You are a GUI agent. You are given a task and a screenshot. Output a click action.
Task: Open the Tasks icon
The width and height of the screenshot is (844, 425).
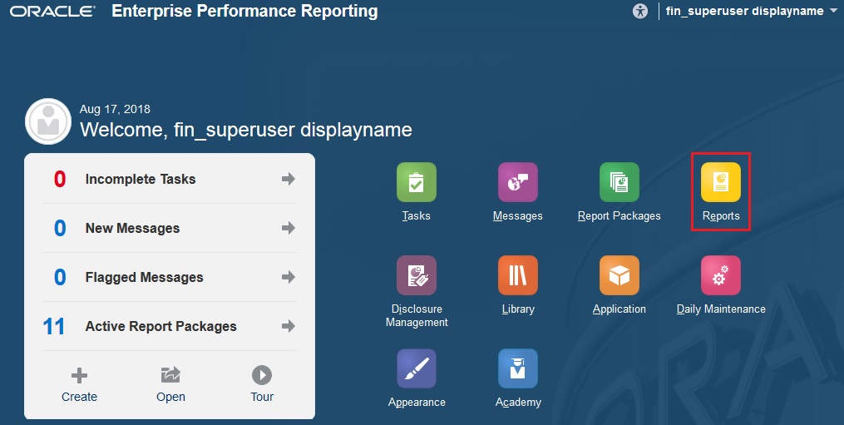pos(416,182)
